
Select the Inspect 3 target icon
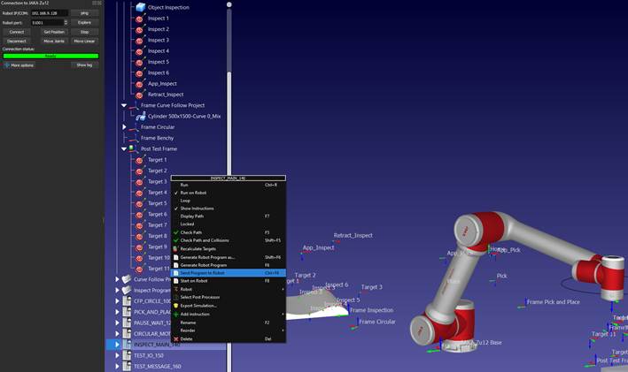pos(139,40)
